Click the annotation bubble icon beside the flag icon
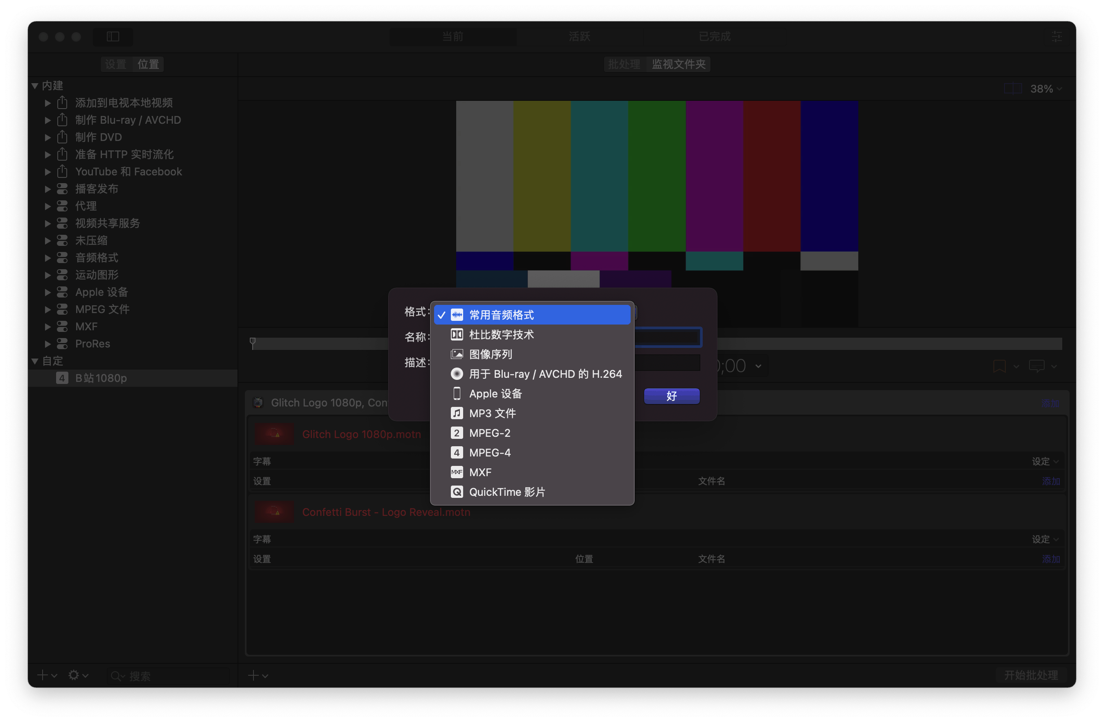The height and width of the screenshot is (722, 1104). coord(1038,366)
